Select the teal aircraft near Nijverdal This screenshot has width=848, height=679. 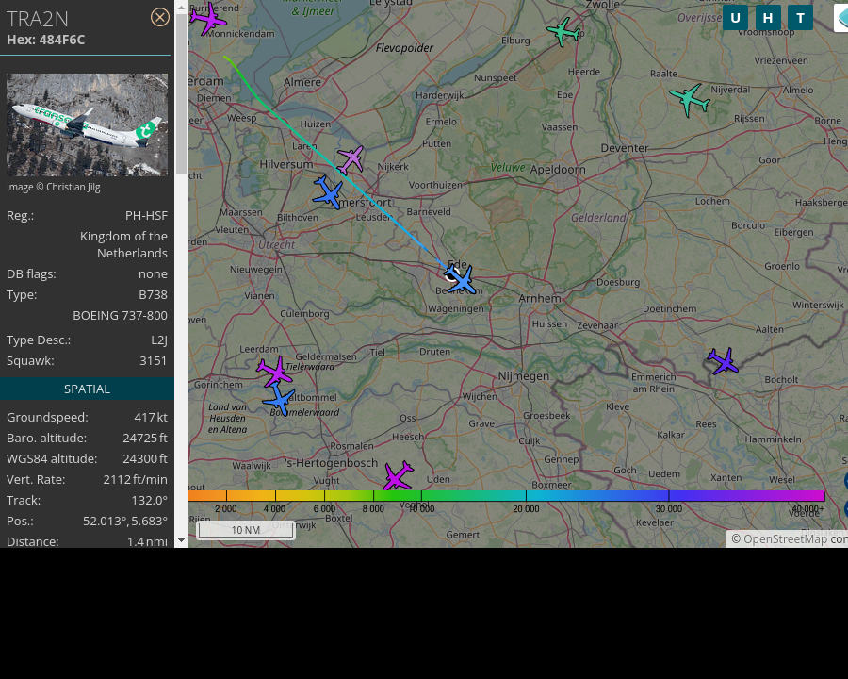tap(690, 99)
